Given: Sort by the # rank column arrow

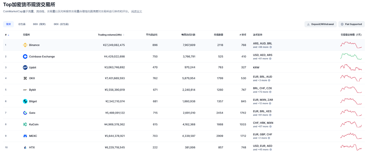Looking at the screenshot, I should (9, 35).
